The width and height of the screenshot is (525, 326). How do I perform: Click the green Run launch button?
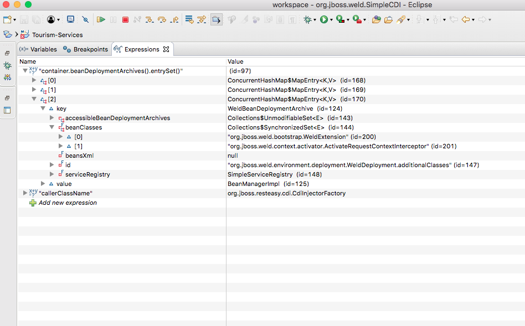pos(323,19)
